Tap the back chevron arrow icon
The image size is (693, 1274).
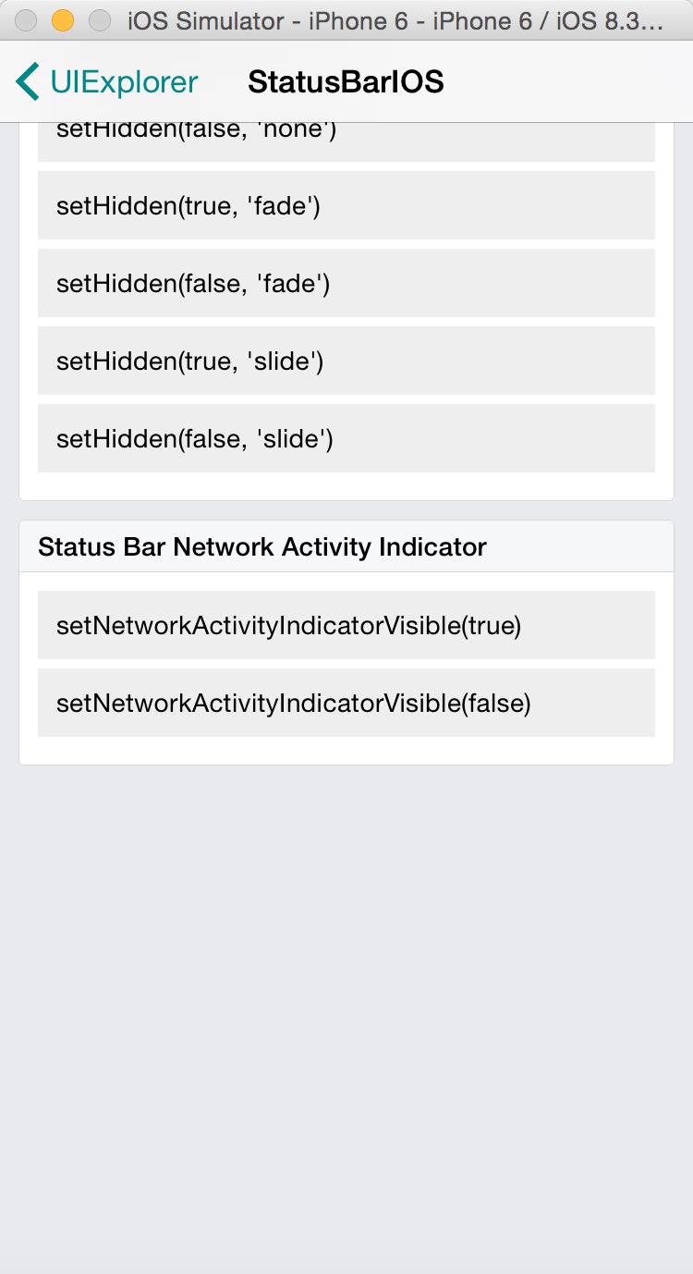click(28, 82)
